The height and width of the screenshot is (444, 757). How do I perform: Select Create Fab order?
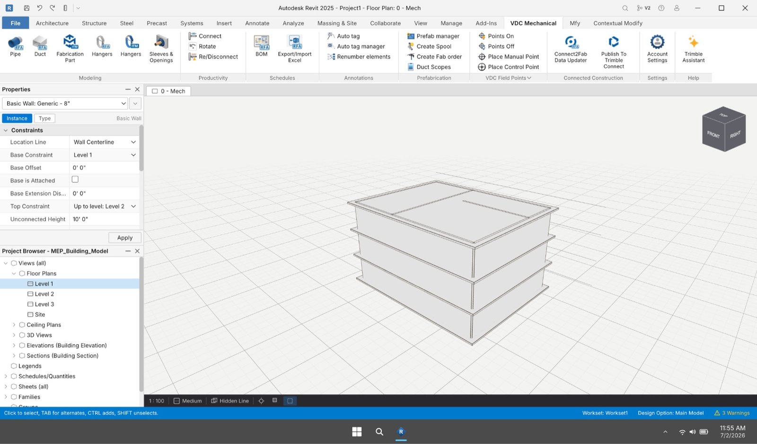click(x=434, y=57)
